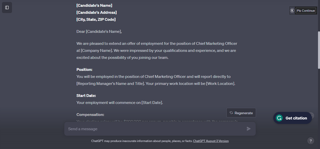Click the [Candidate's Address] placeholder line
This screenshot has width=320, height=149.
[x=96, y=13]
